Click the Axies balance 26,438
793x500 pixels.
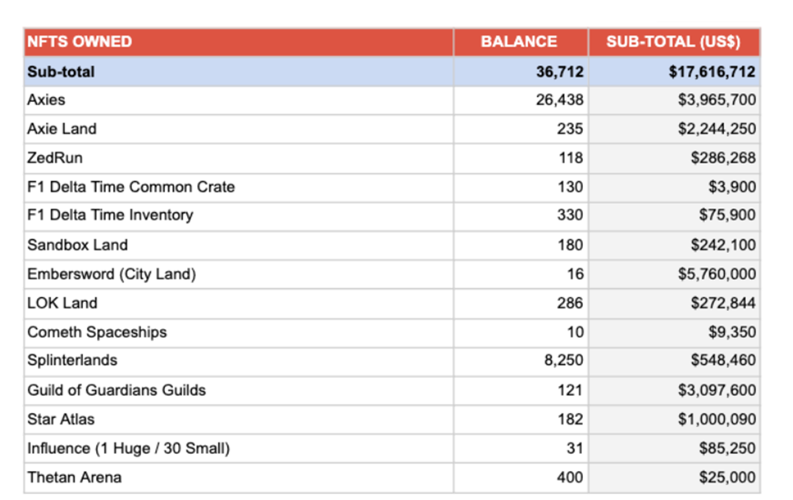click(520, 100)
